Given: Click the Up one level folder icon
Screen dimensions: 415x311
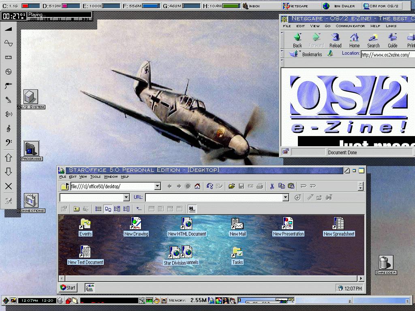Looking at the screenshot, I should (x=76, y=209).
